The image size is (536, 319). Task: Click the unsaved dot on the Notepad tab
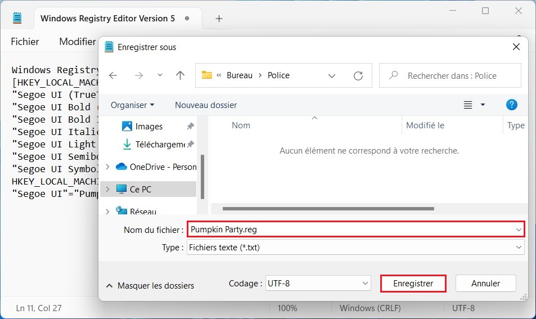click(187, 19)
